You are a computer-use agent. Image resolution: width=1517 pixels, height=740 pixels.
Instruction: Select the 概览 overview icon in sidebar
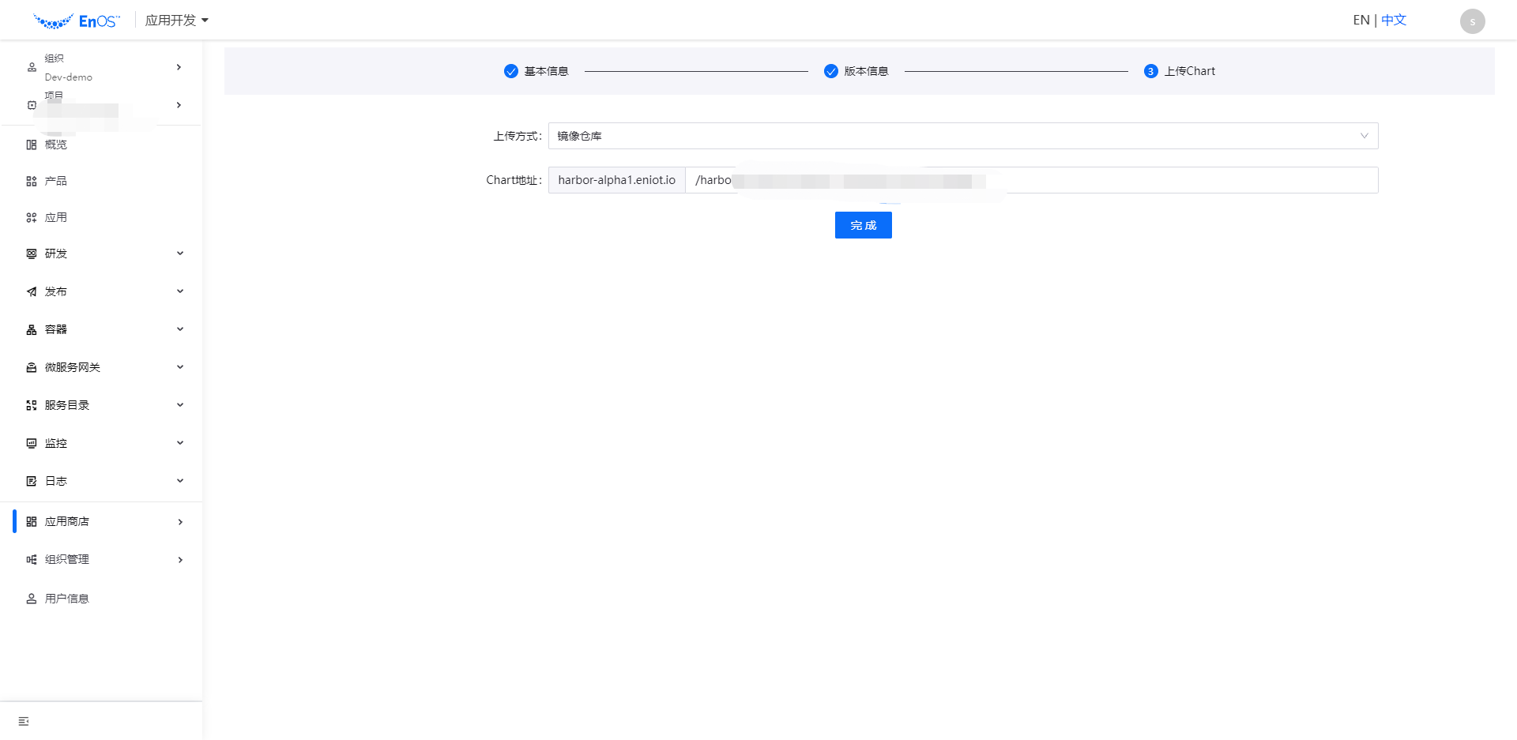(31, 145)
